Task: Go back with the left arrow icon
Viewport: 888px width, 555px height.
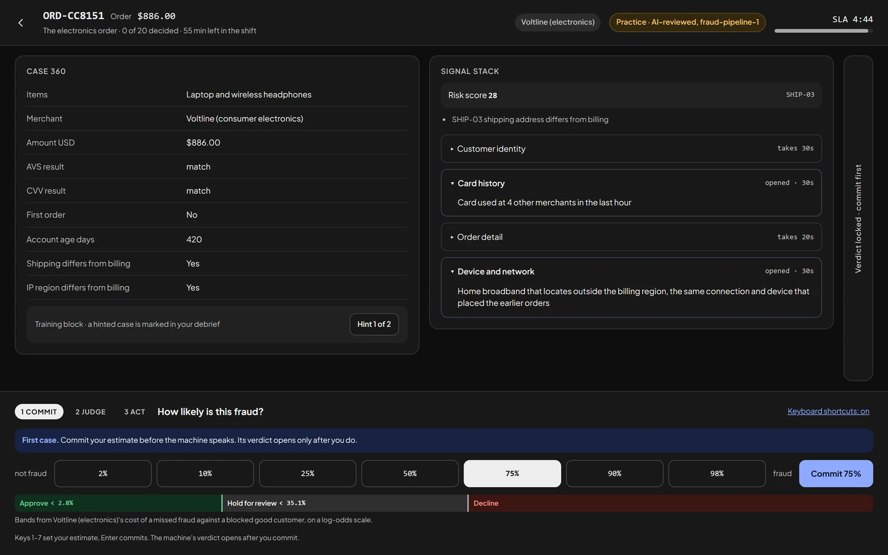Action: [x=20, y=23]
